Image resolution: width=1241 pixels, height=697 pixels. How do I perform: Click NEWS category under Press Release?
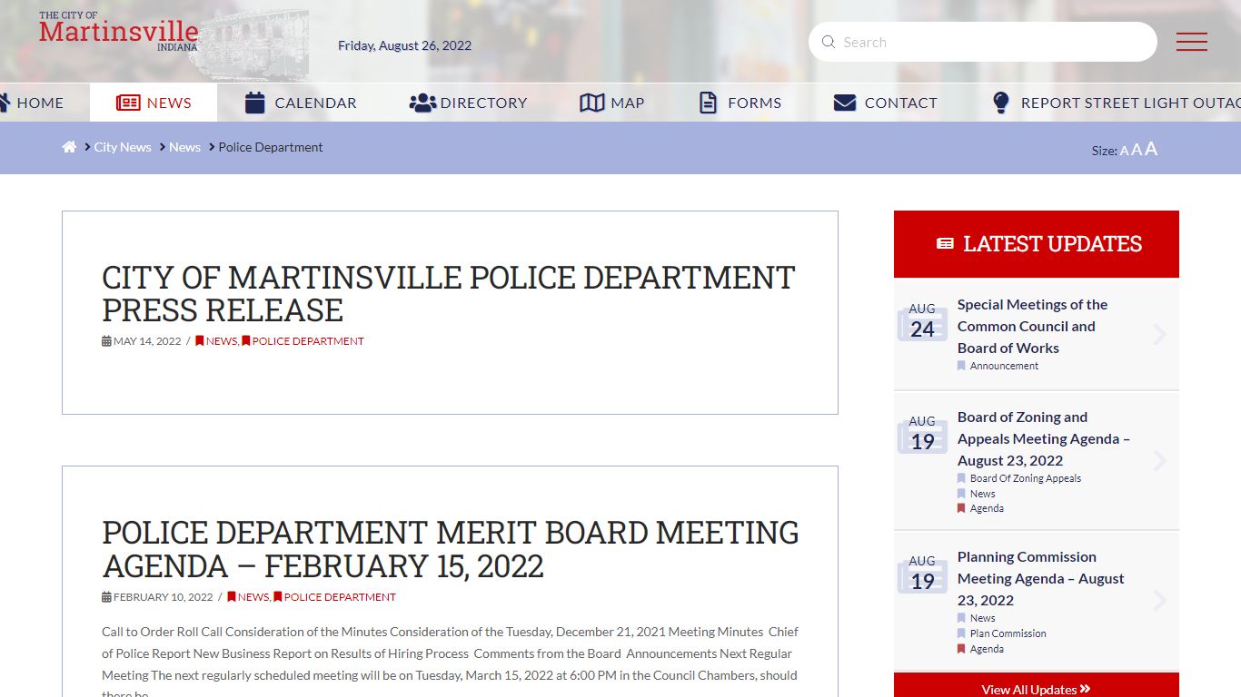point(216,341)
